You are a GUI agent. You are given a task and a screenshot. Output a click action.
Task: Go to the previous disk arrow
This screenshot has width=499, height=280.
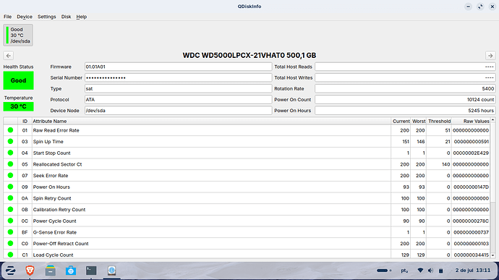point(9,56)
